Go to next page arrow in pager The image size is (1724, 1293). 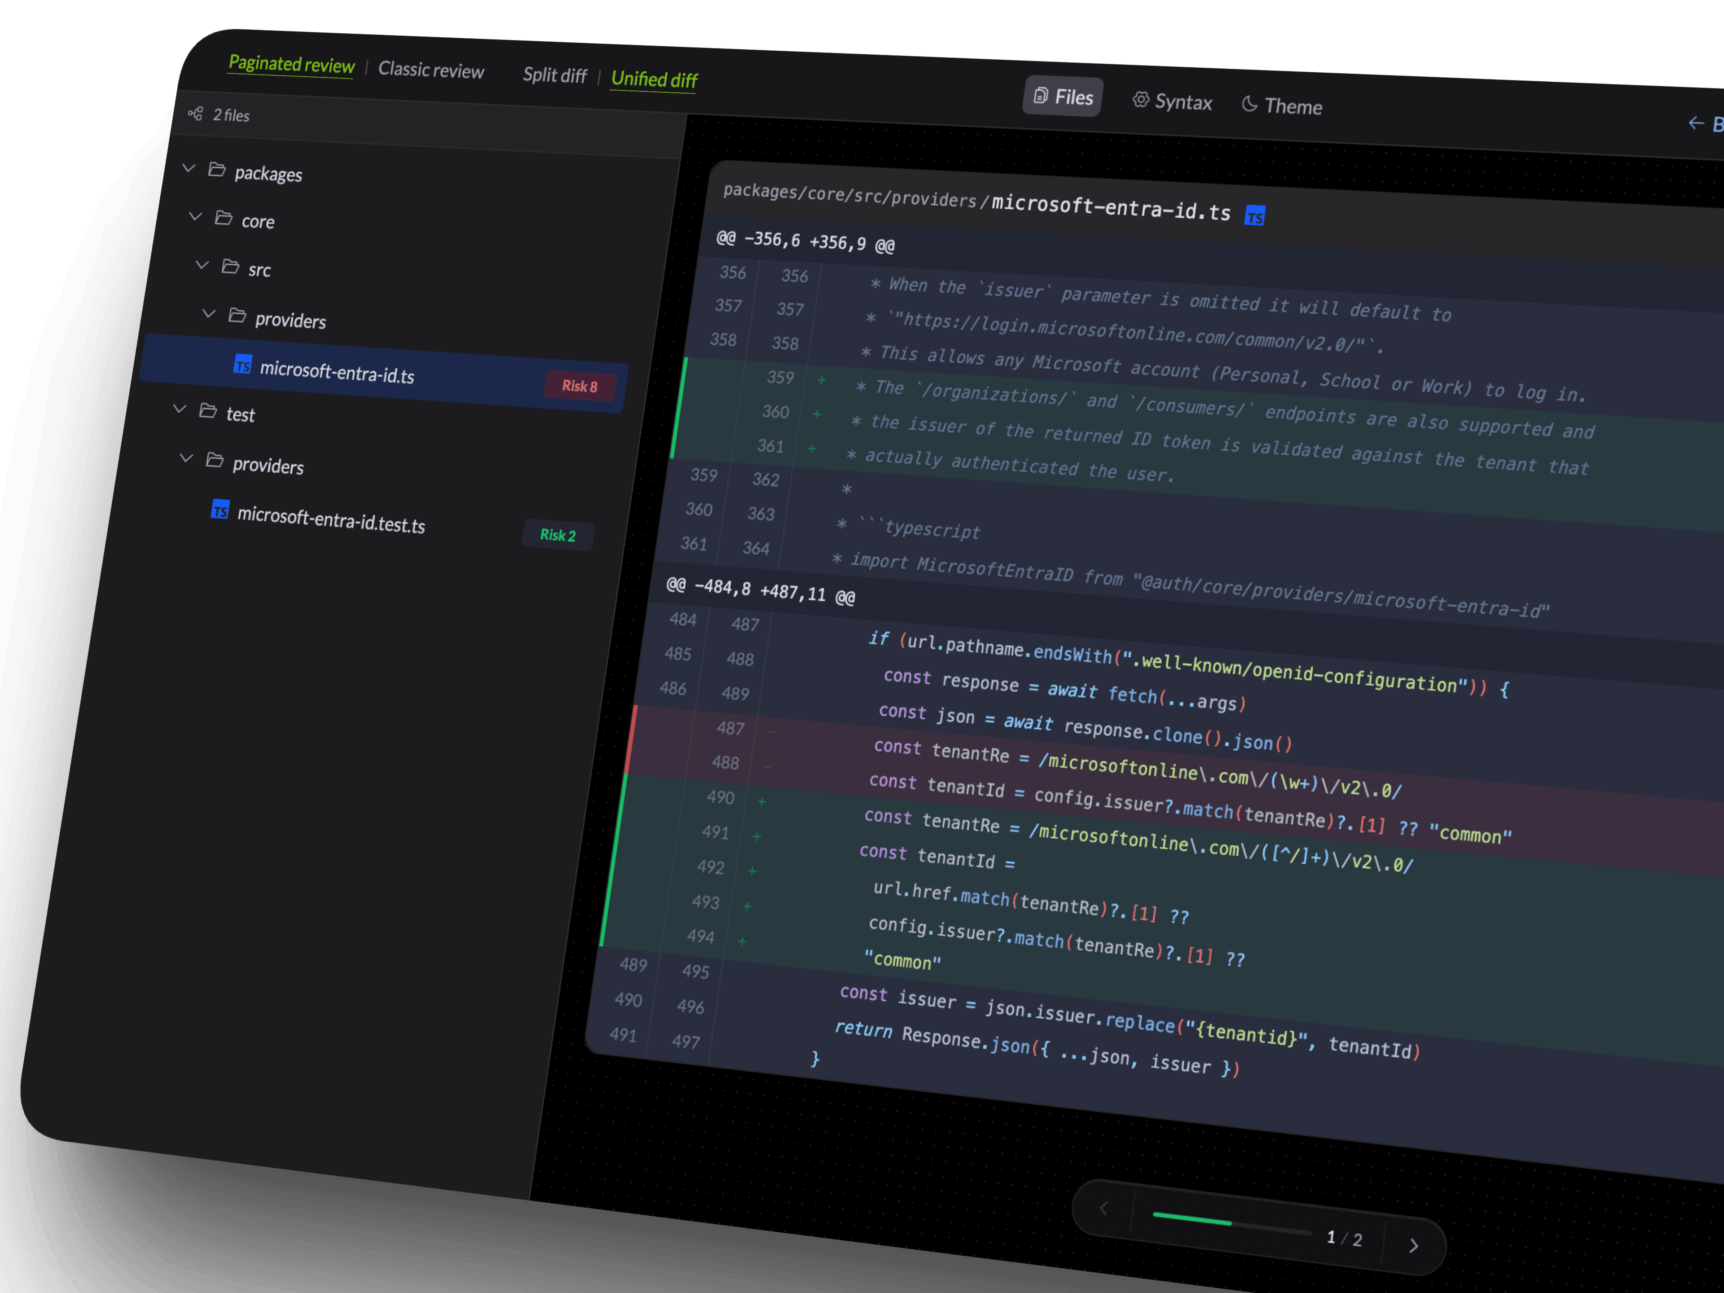(1414, 1245)
